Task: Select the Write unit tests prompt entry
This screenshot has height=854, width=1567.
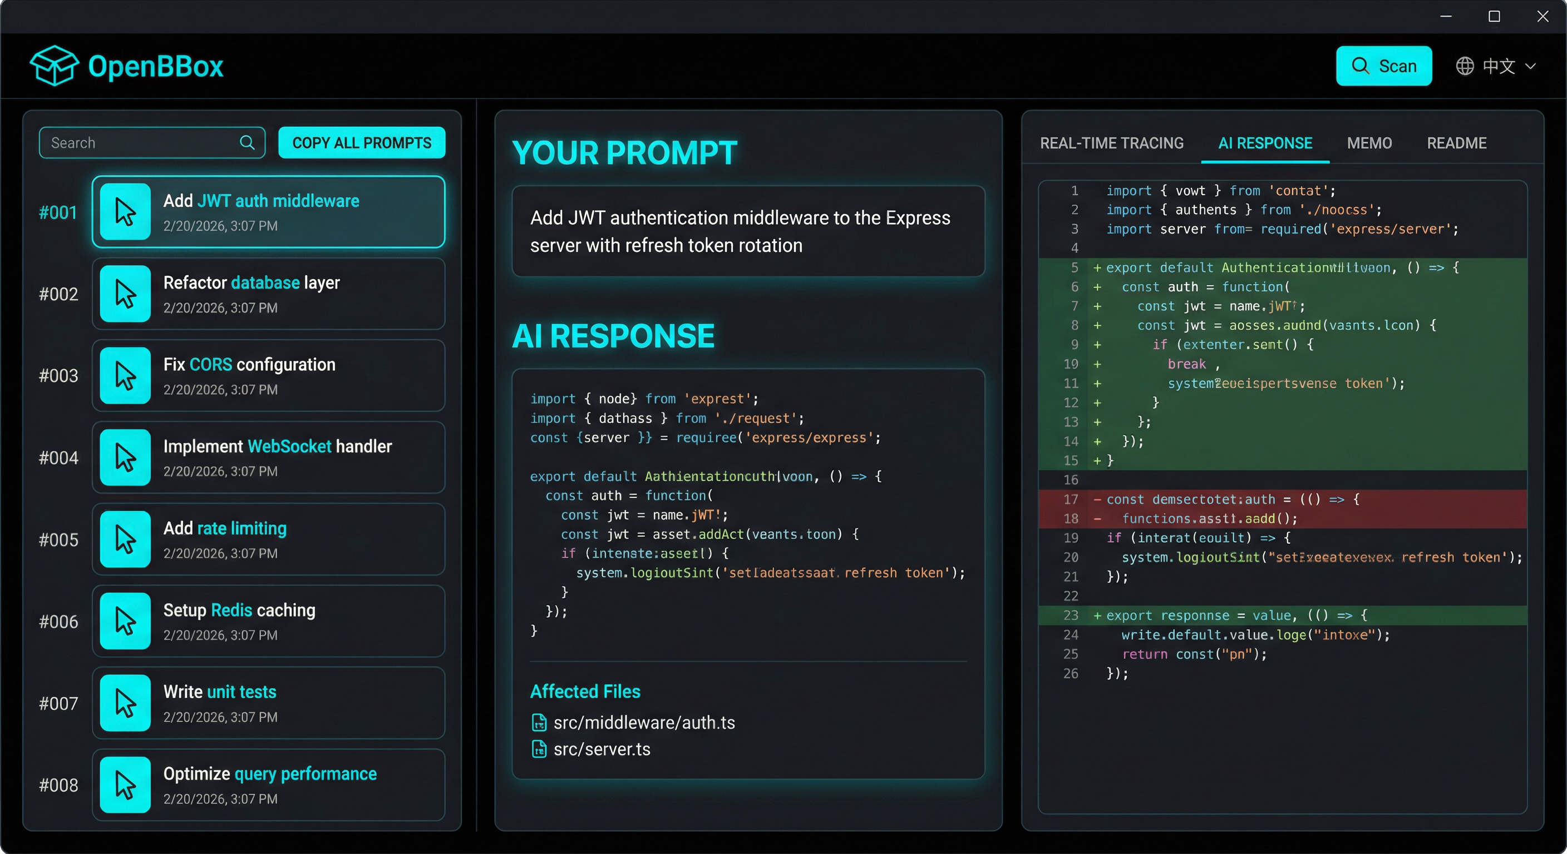Action: pos(268,703)
